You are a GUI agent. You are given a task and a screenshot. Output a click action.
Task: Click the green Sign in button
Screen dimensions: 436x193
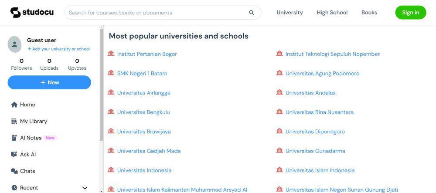(411, 13)
